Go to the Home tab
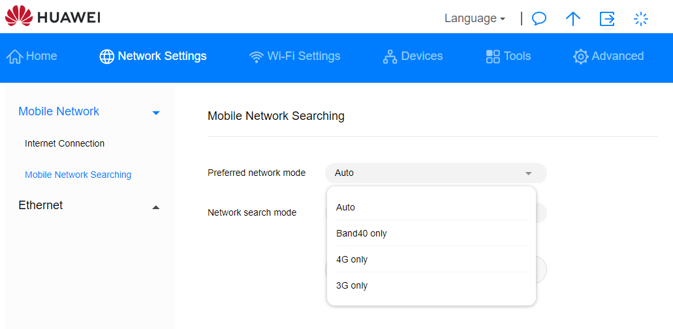 pyautogui.click(x=32, y=56)
